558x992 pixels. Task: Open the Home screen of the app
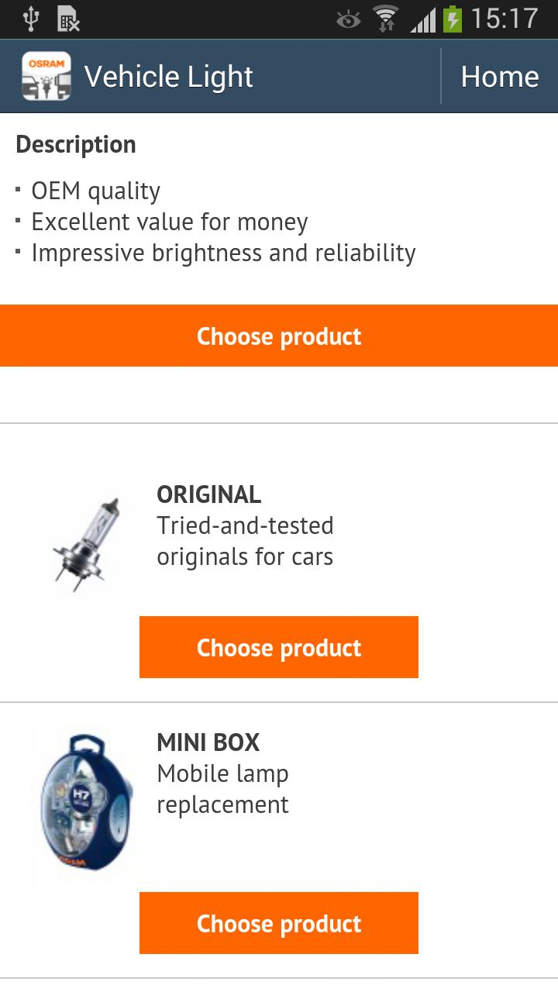click(x=500, y=76)
